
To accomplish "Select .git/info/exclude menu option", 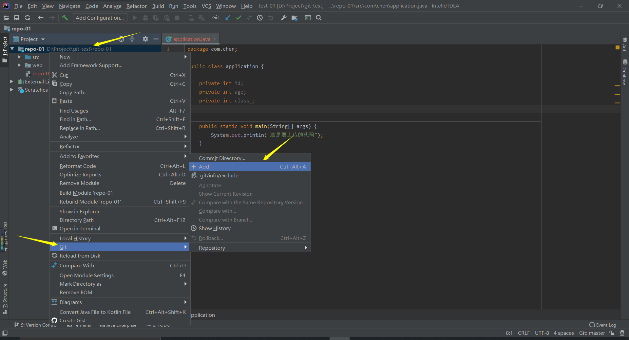I will tap(250, 175).
